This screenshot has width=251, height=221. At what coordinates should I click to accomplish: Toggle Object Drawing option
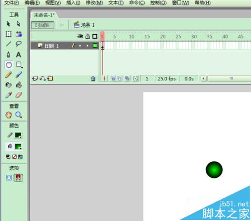[x=9, y=178]
